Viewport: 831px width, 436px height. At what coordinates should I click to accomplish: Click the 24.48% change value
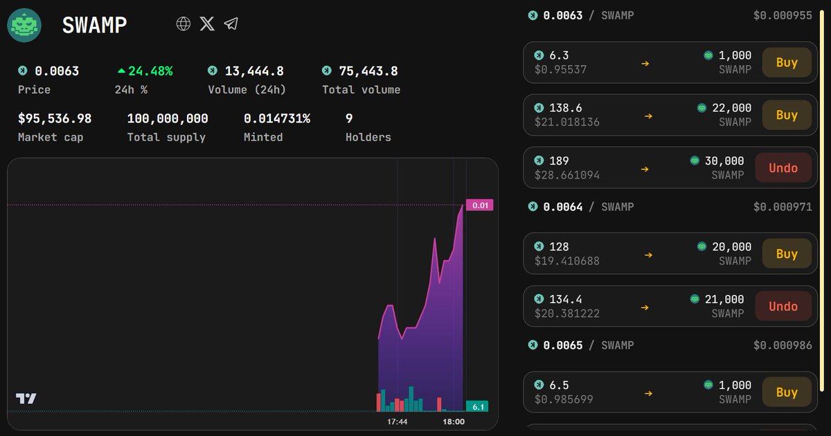(x=150, y=71)
